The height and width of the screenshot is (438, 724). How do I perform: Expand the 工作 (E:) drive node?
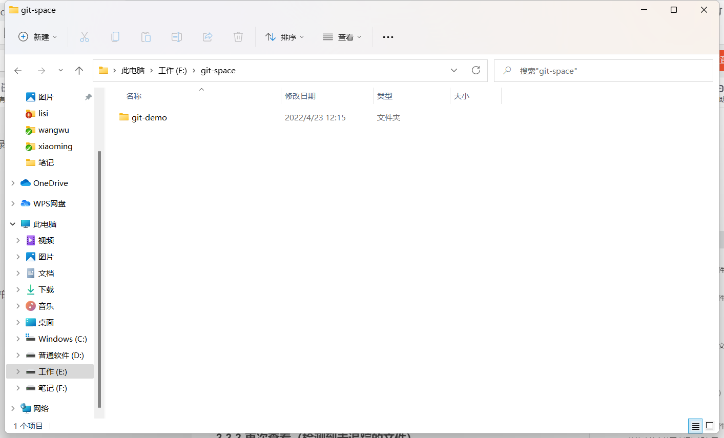coord(18,371)
